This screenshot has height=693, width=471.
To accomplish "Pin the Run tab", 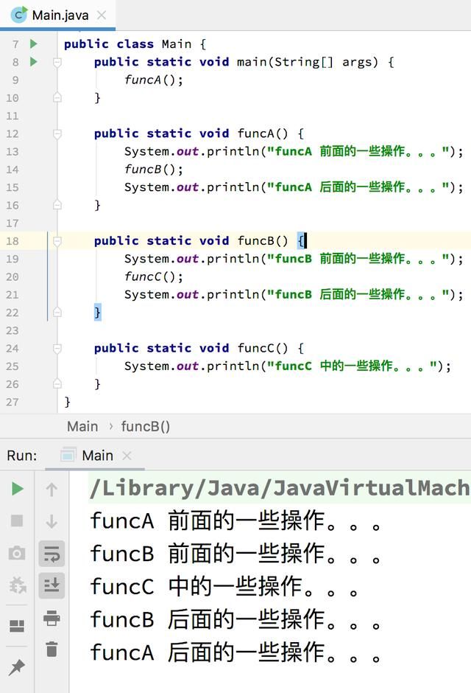I will point(17,667).
